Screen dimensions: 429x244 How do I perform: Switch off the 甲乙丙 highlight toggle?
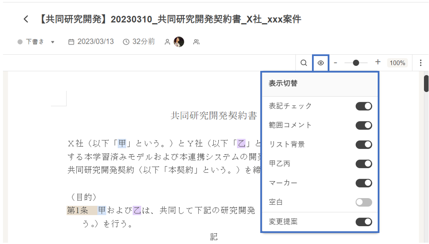(x=364, y=164)
